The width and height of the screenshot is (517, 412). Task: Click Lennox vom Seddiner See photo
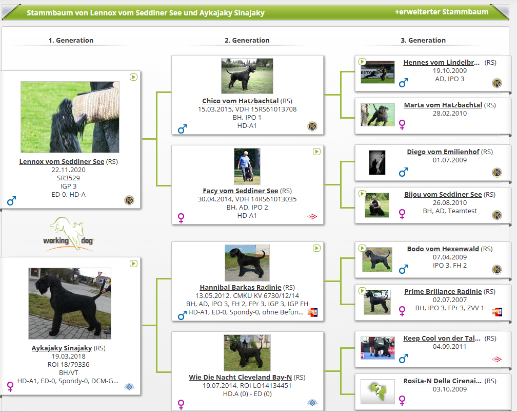[x=70, y=117]
